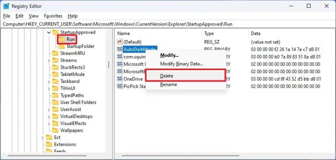Expand the UserAssist key

click(x=49, y=110)
